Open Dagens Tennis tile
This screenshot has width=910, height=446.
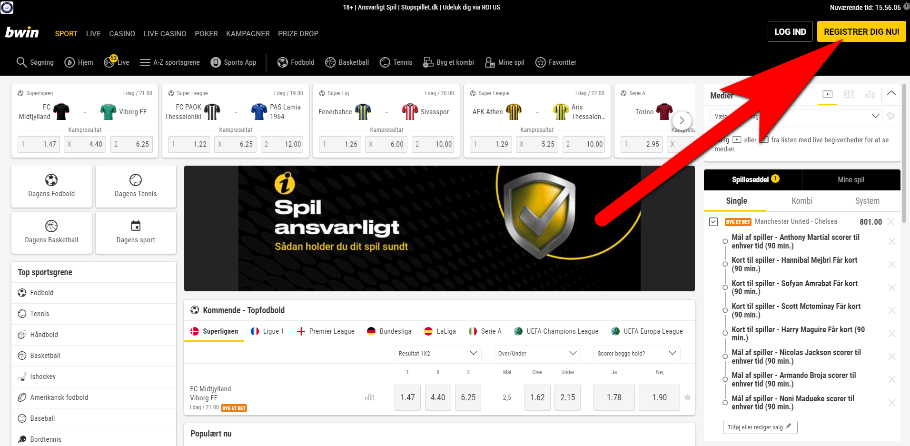tap(136, 186)
